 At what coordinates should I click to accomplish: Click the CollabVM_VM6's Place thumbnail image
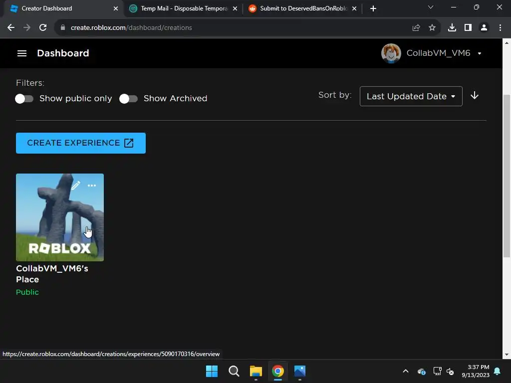point(60,217)
